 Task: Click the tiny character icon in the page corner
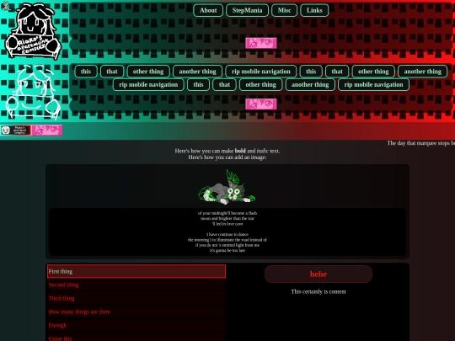pyautogui.click(x=5, y=6)
